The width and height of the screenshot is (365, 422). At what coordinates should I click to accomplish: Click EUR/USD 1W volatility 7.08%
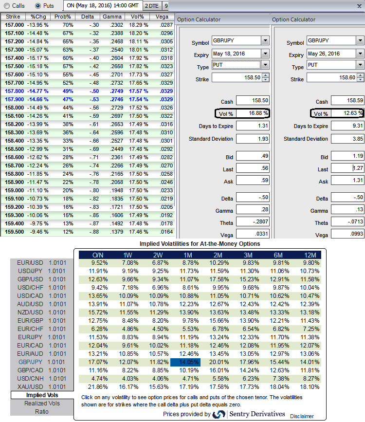130,263
